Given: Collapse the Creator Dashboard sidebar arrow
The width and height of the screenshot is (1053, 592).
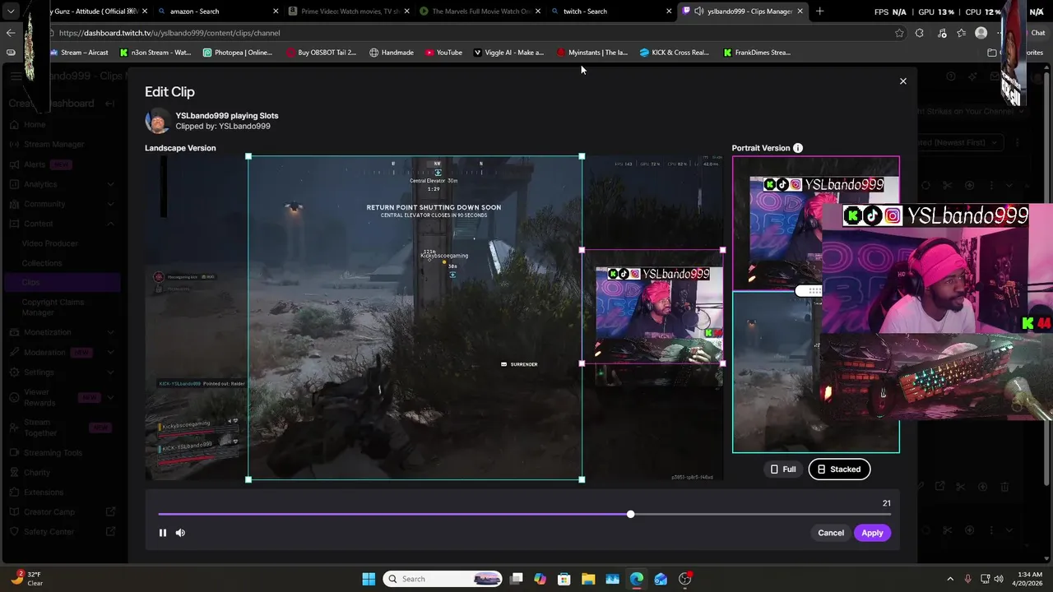Looking at the screenshot, I should (x=110, y=104).
